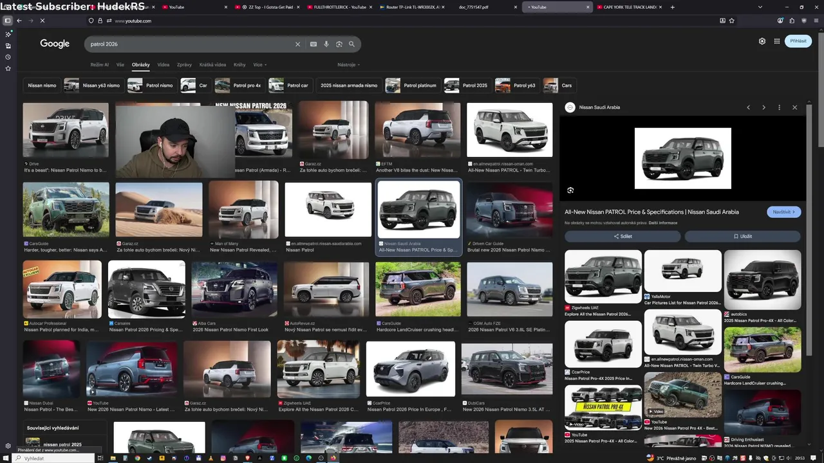Open Google quick settings gear
Image resolution: width=824 pixels, height=463 pixels.
pyautogui.click(x=762, y=41)
